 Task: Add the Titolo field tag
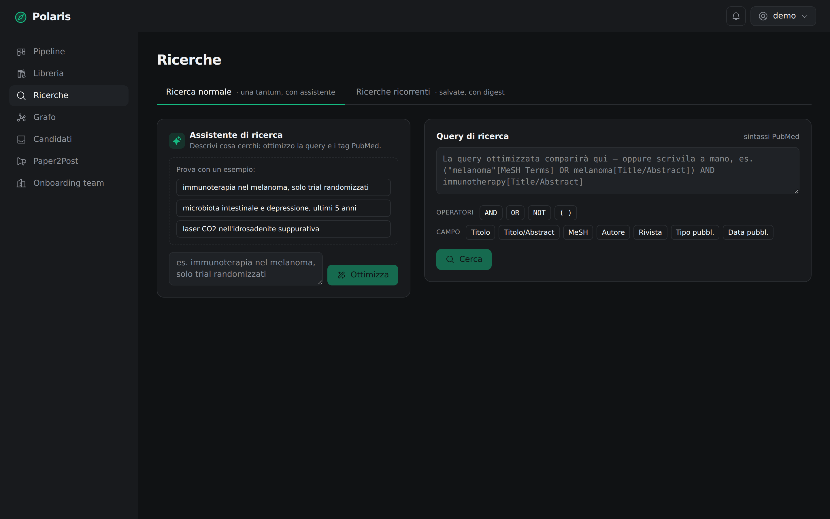pyautogui.click(x=480, y=232)
